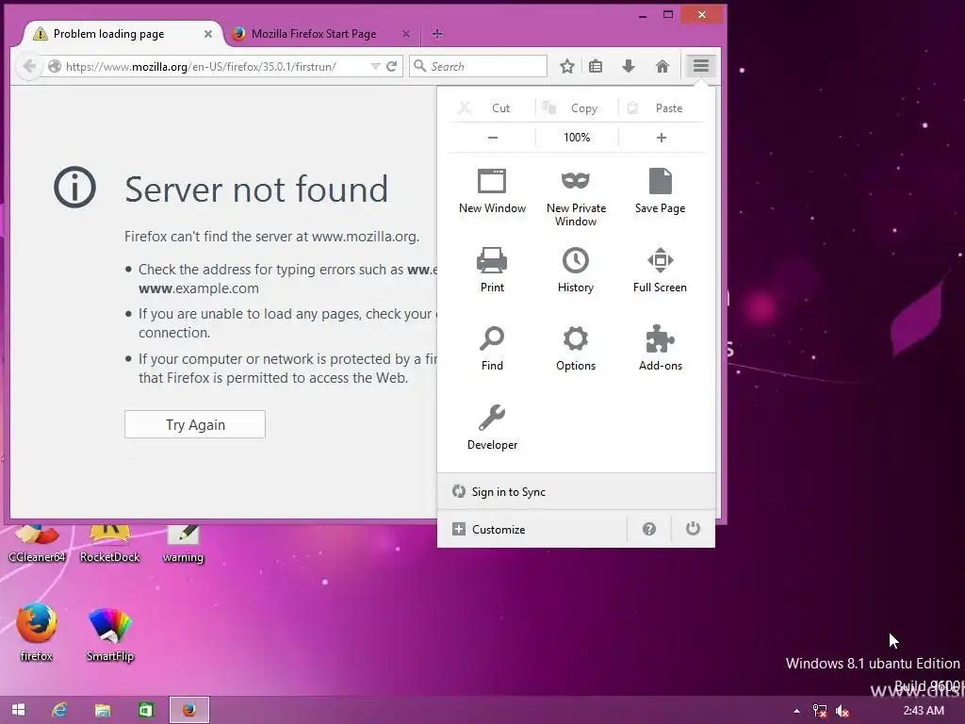Select the CCleaner64 desktop icon
Viewport: 965px width, 724px height.
pos(37,544)
